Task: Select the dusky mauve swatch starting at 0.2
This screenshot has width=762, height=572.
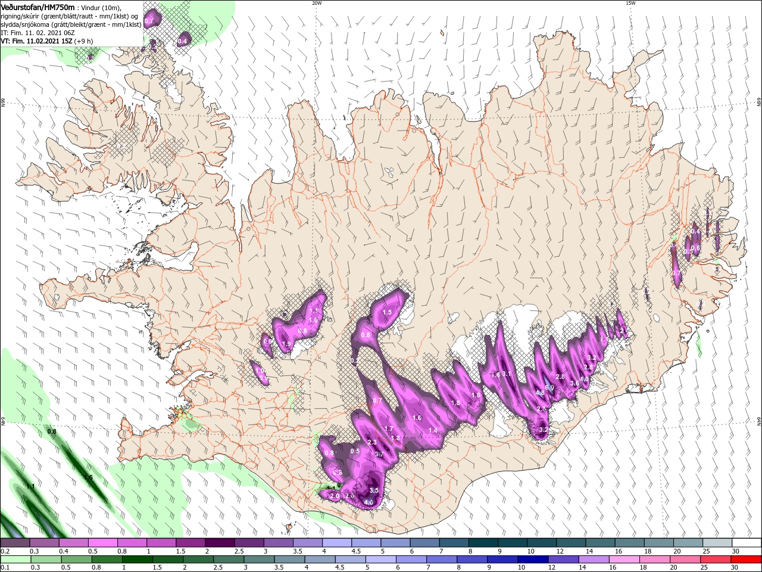Action: coord(15,543)
